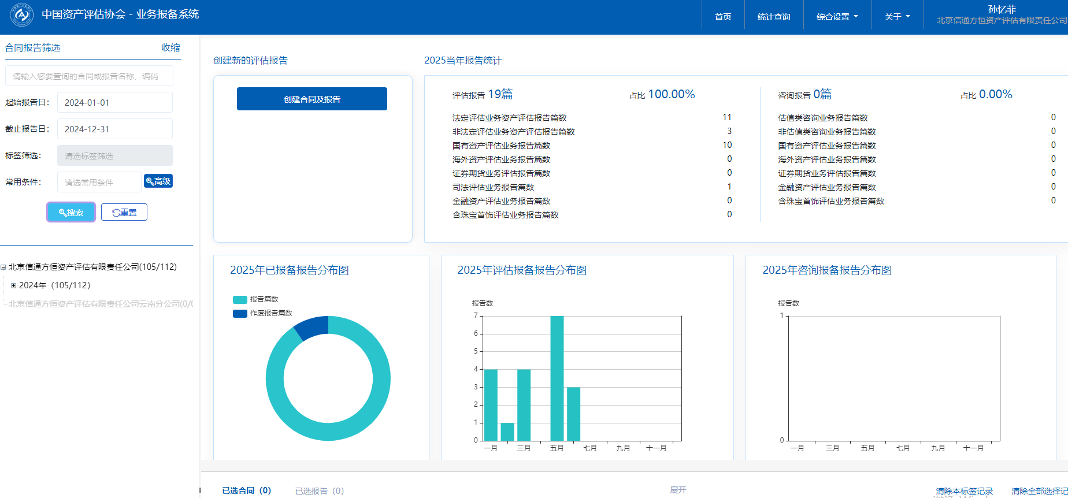1068x498 pixels.
Task: Click the association logo icon
Action: point(22,15)
